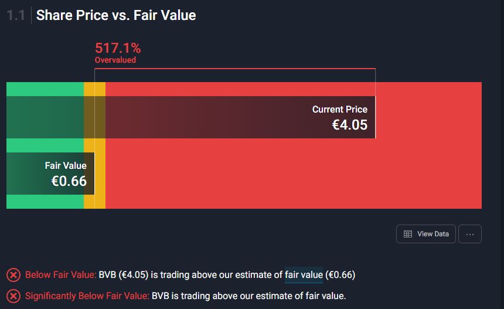Click the red X icon beside Below Fair Value

[13, 275]
